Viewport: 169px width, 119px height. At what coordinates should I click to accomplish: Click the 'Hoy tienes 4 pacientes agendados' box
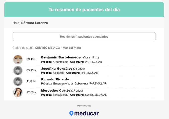(84, 37)
